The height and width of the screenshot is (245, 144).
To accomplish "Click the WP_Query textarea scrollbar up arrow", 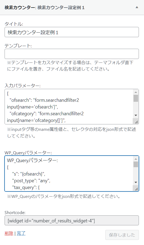I will pyautogui.click(x=136, y=159).
